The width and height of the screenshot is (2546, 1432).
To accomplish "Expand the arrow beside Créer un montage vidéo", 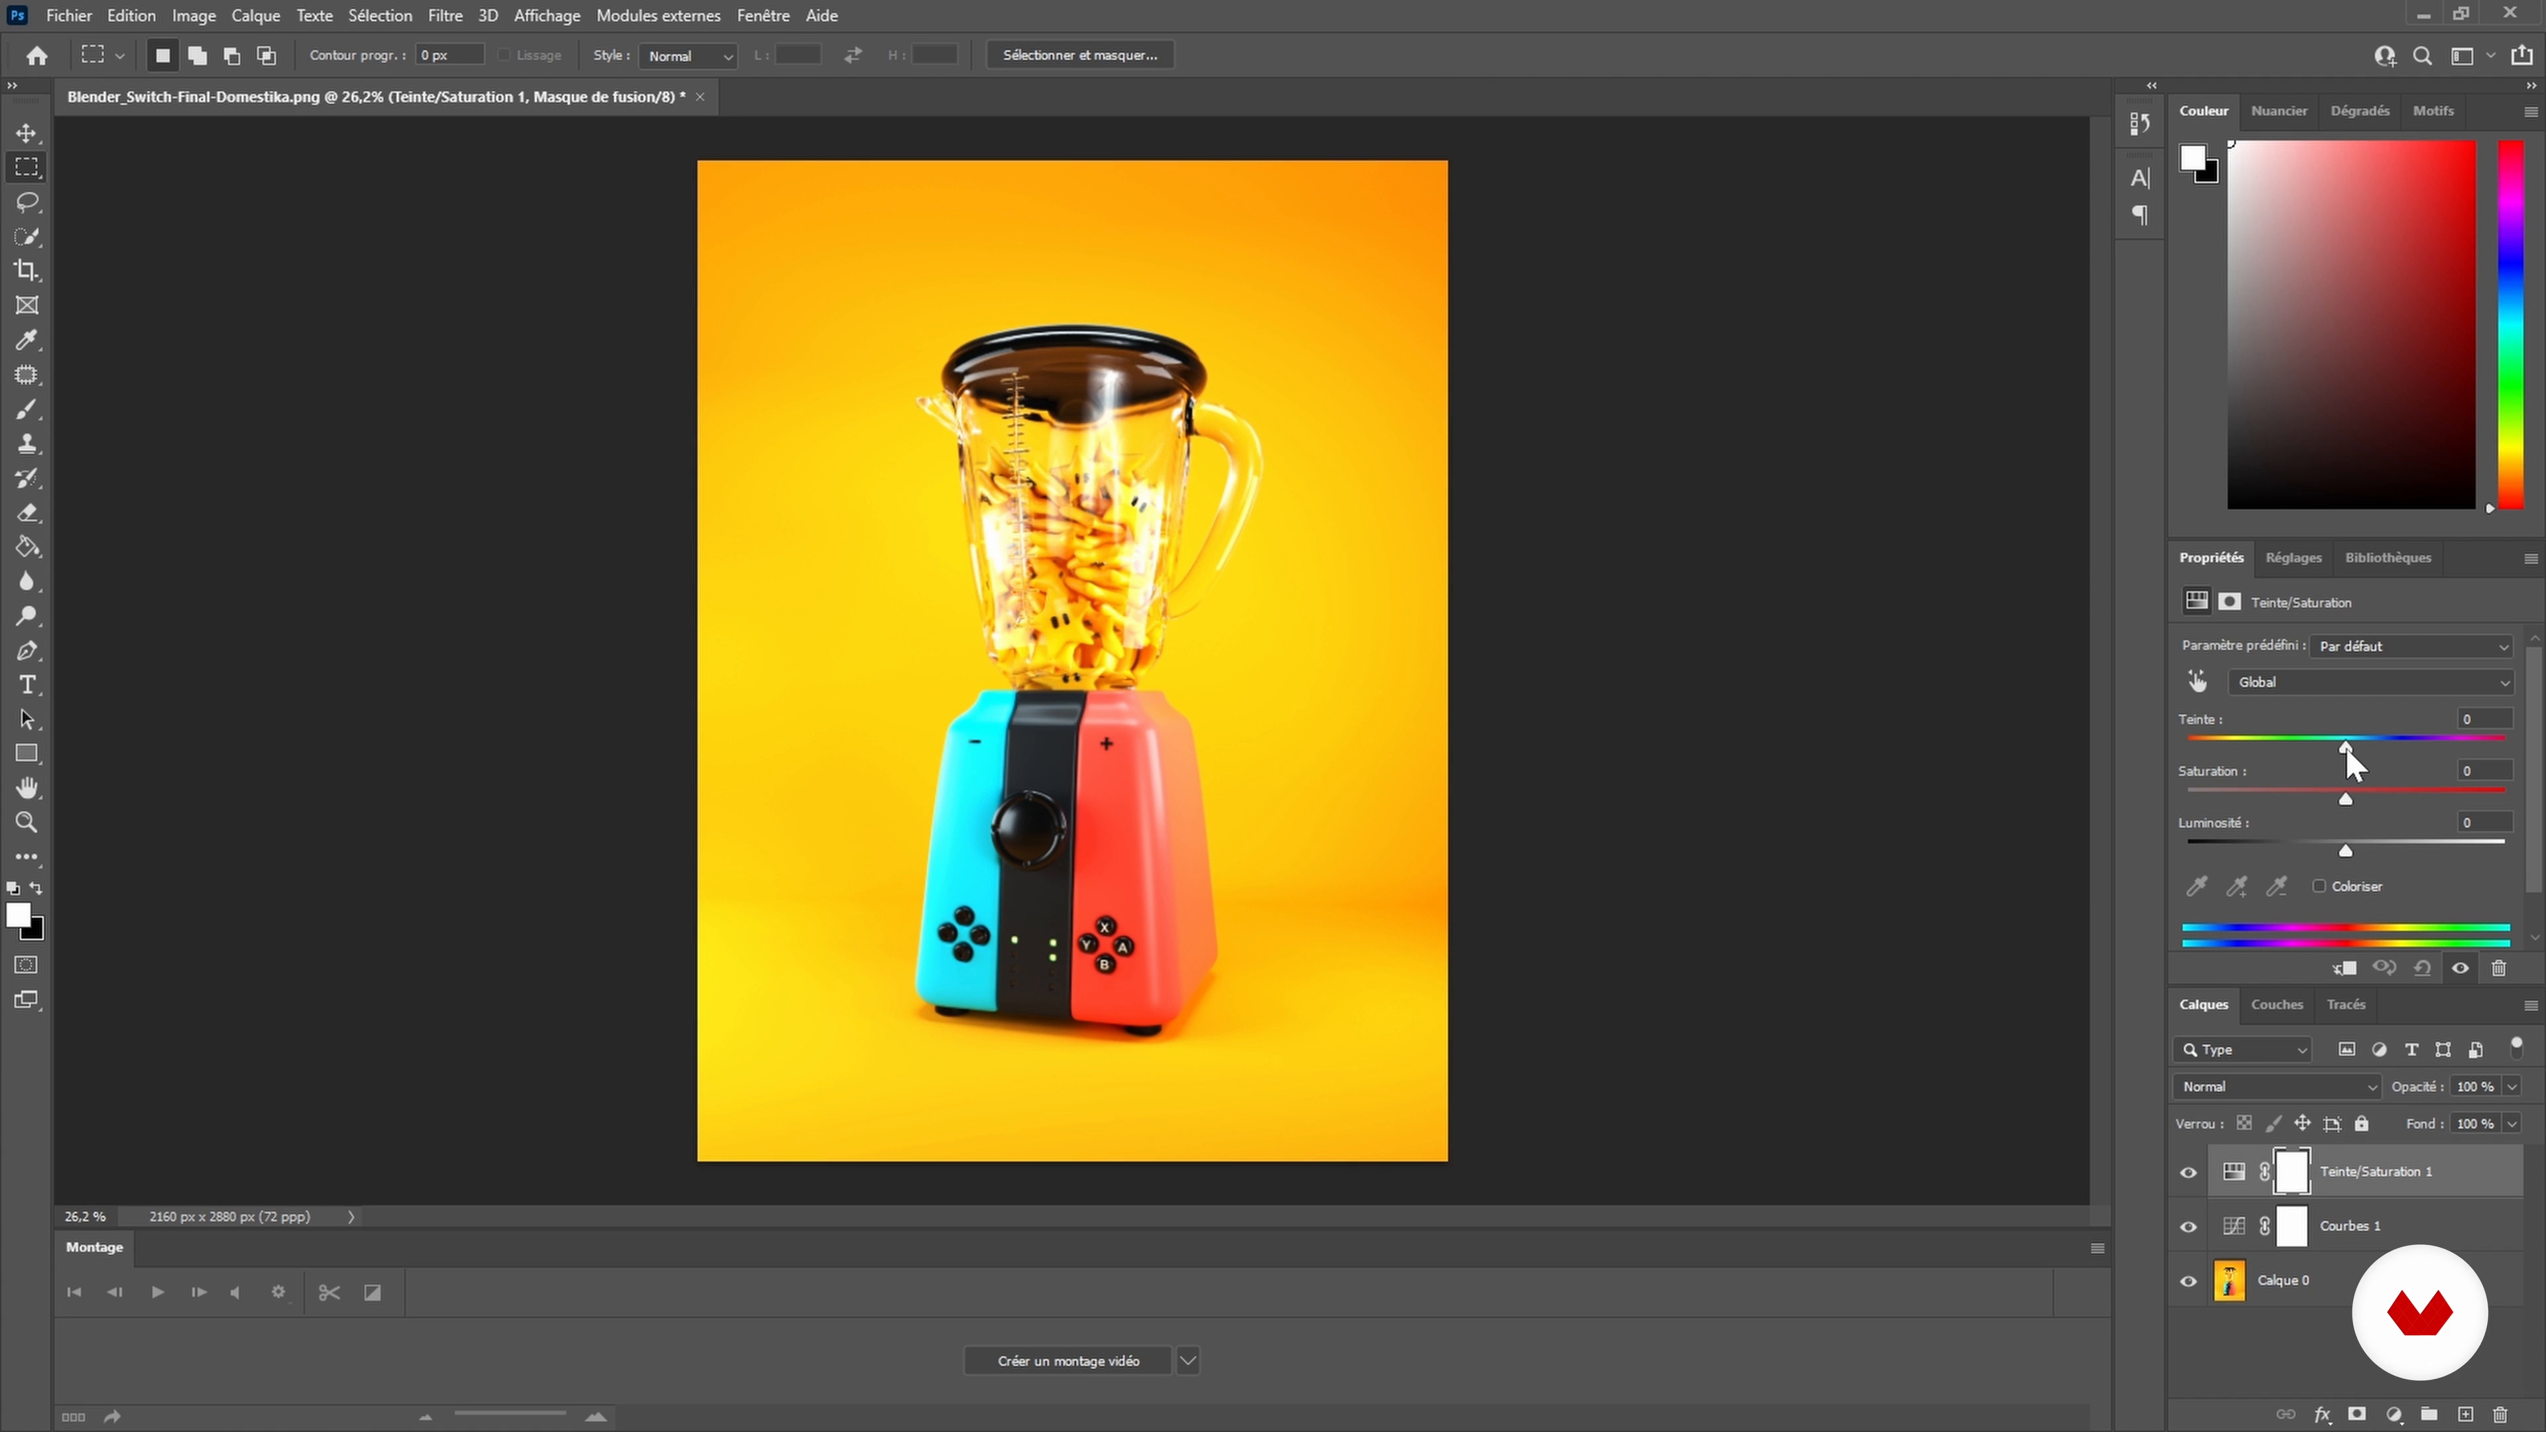I will pos(1187,1361).
